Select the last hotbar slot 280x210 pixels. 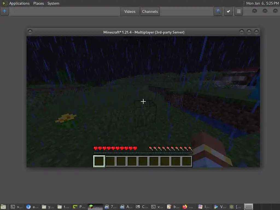187,161
